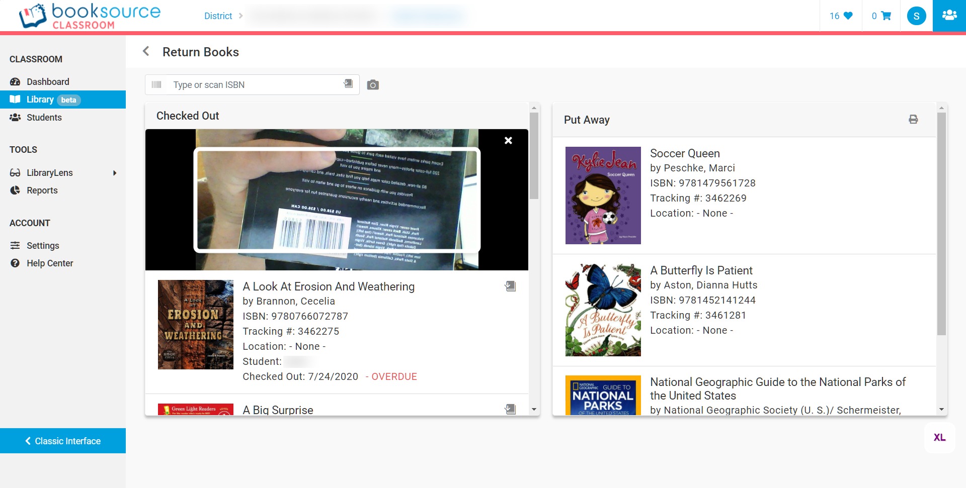
Task: Click A Look At Erosion And Weathering title
Action: 329,286
